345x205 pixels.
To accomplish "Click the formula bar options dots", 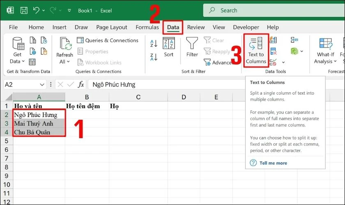I will tap(51, 84).
